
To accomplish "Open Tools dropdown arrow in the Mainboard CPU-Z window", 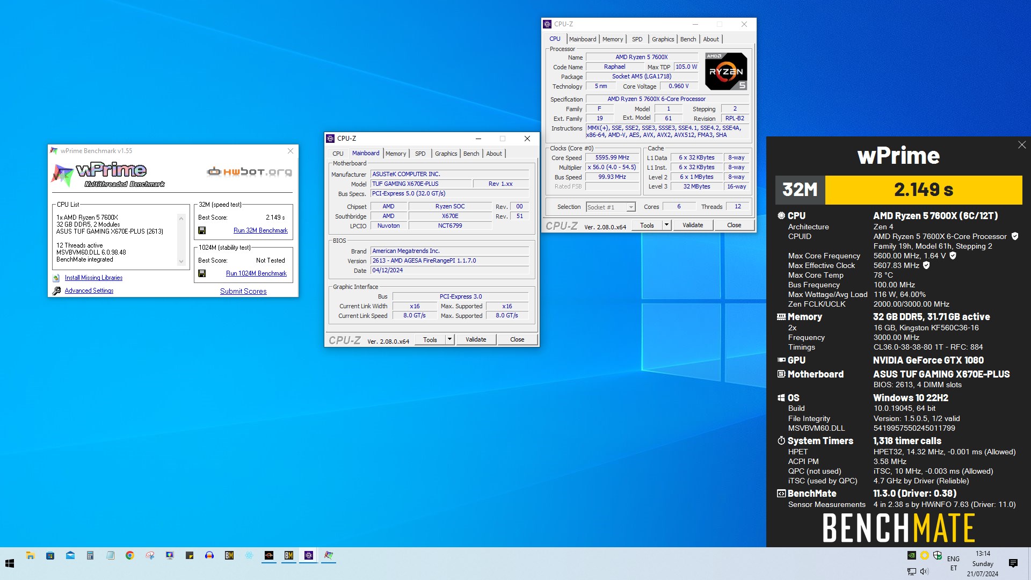I will [450, 339].
